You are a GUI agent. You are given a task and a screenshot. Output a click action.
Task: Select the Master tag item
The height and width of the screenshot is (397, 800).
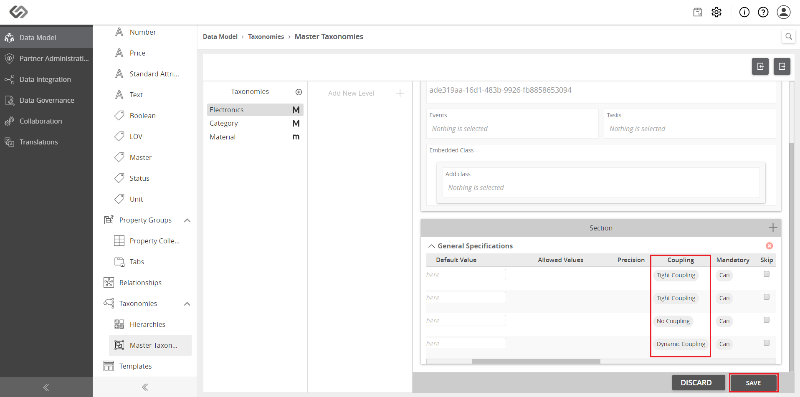click(x=150, y=157)
